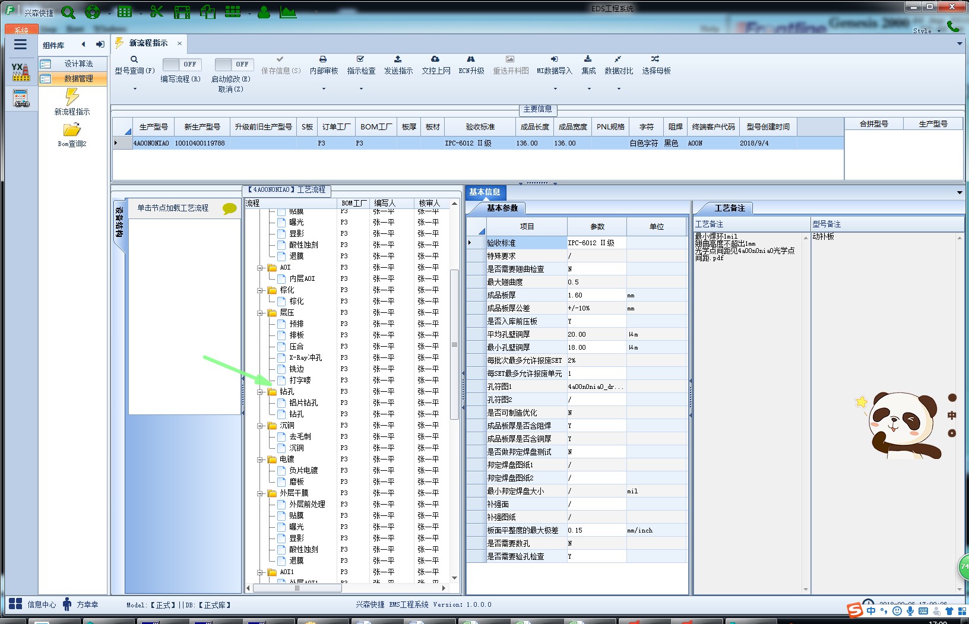Image resolution: width=969 pixels, height=624 pixels.
Task: Toggle the 编写流程(R) OFF switch
Action: tap(182, 64)
